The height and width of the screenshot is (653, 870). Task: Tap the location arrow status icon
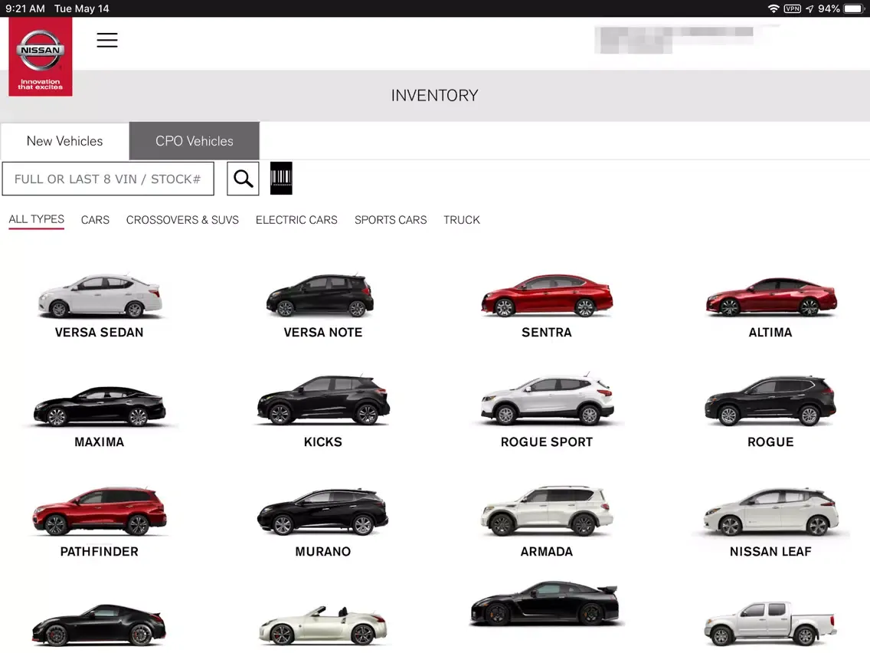[809, 8]
